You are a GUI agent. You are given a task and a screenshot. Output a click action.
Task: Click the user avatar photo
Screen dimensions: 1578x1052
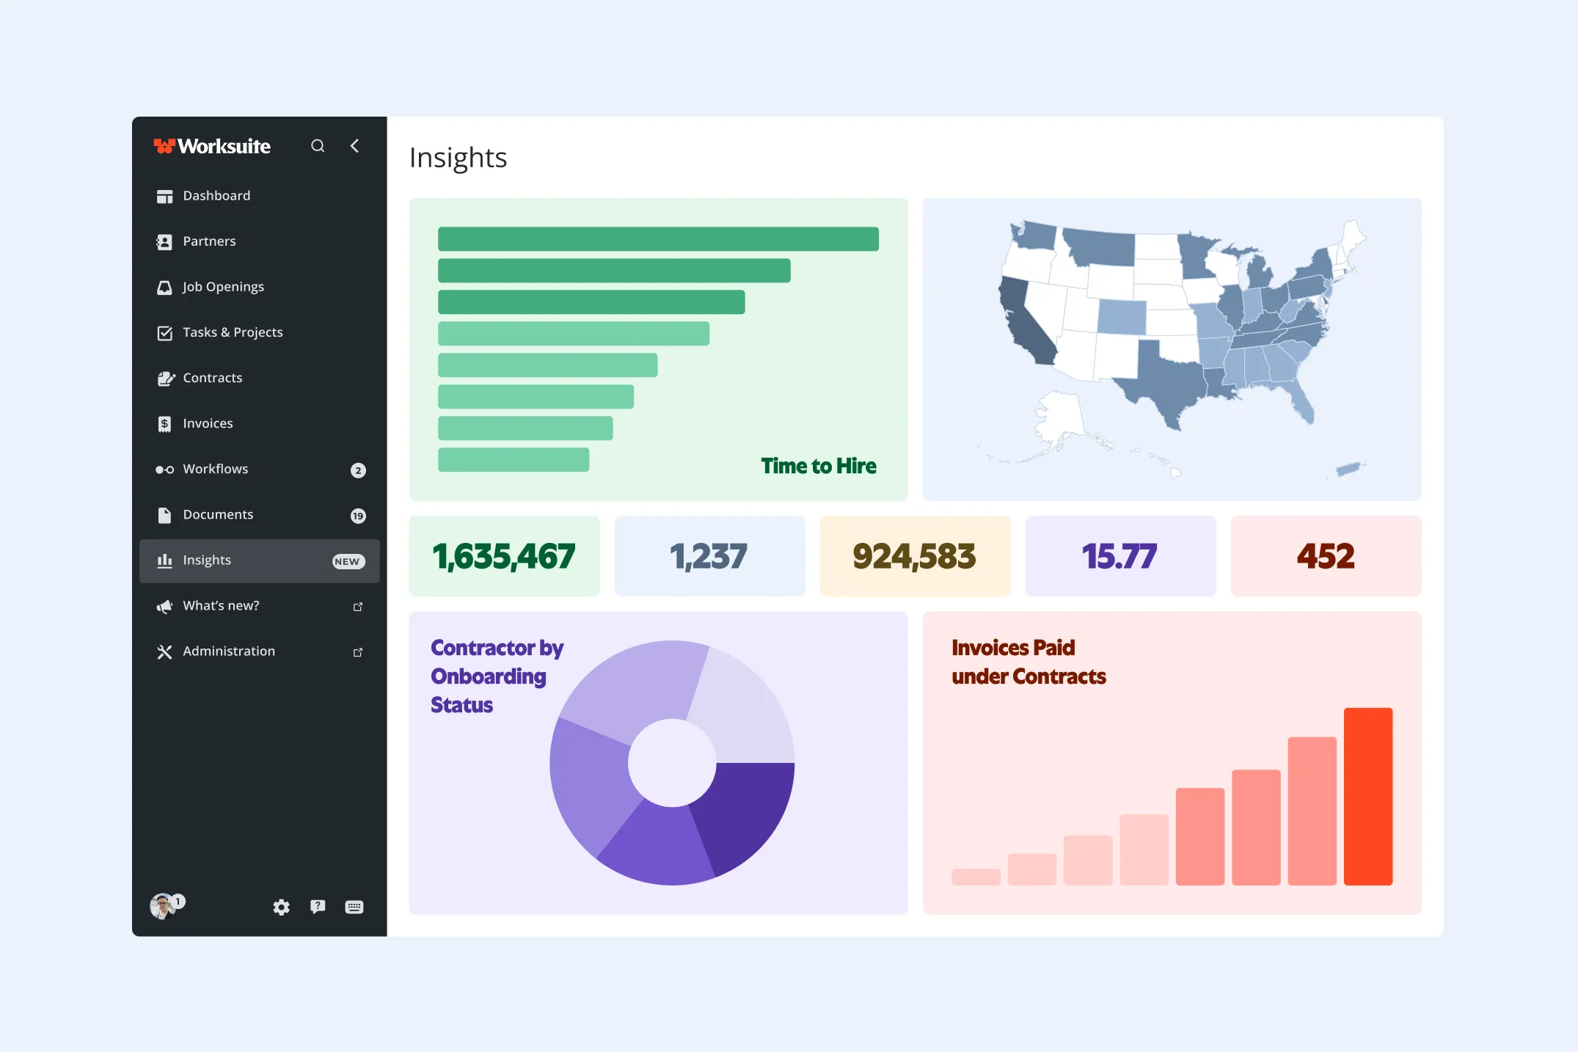pyautogui.click(x=163, y=907)
